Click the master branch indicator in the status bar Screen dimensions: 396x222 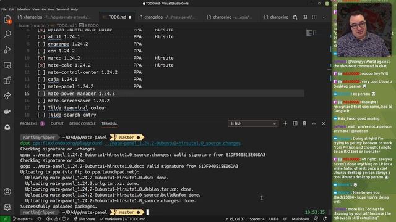pyautogui.click(x=22, y=219)
